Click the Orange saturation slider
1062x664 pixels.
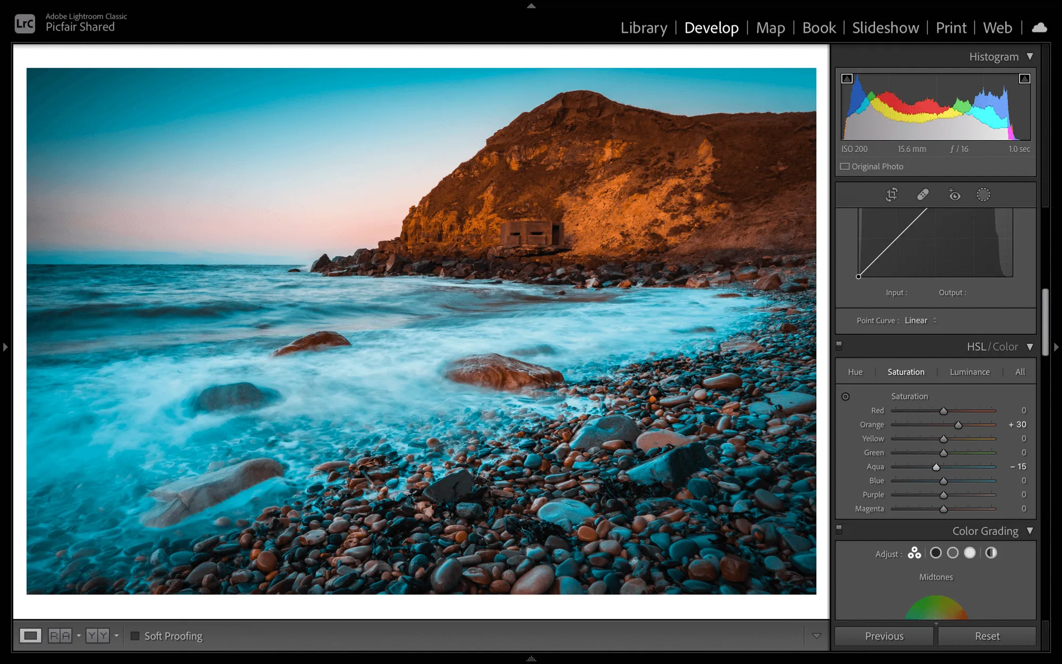tap(944, 425)
